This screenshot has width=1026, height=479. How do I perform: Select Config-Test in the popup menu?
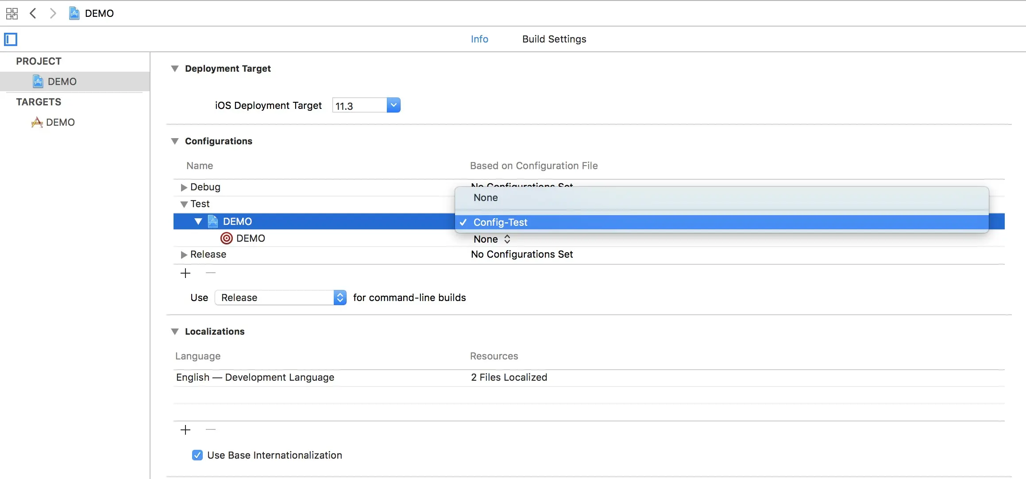point(500,222)
